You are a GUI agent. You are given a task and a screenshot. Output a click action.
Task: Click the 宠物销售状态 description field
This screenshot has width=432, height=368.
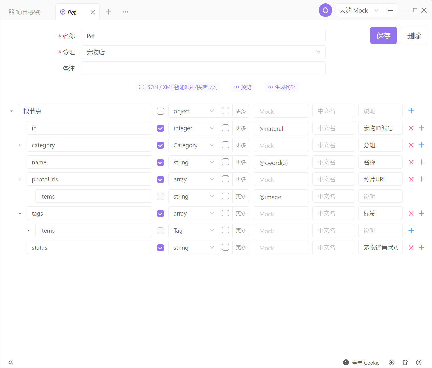tap(381, 247)
